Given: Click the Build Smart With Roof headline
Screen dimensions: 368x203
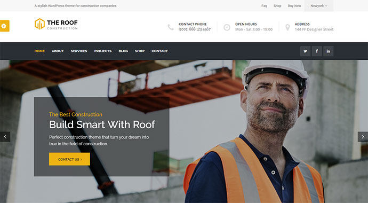Looking at the screenshot, I should coord(102,124).
